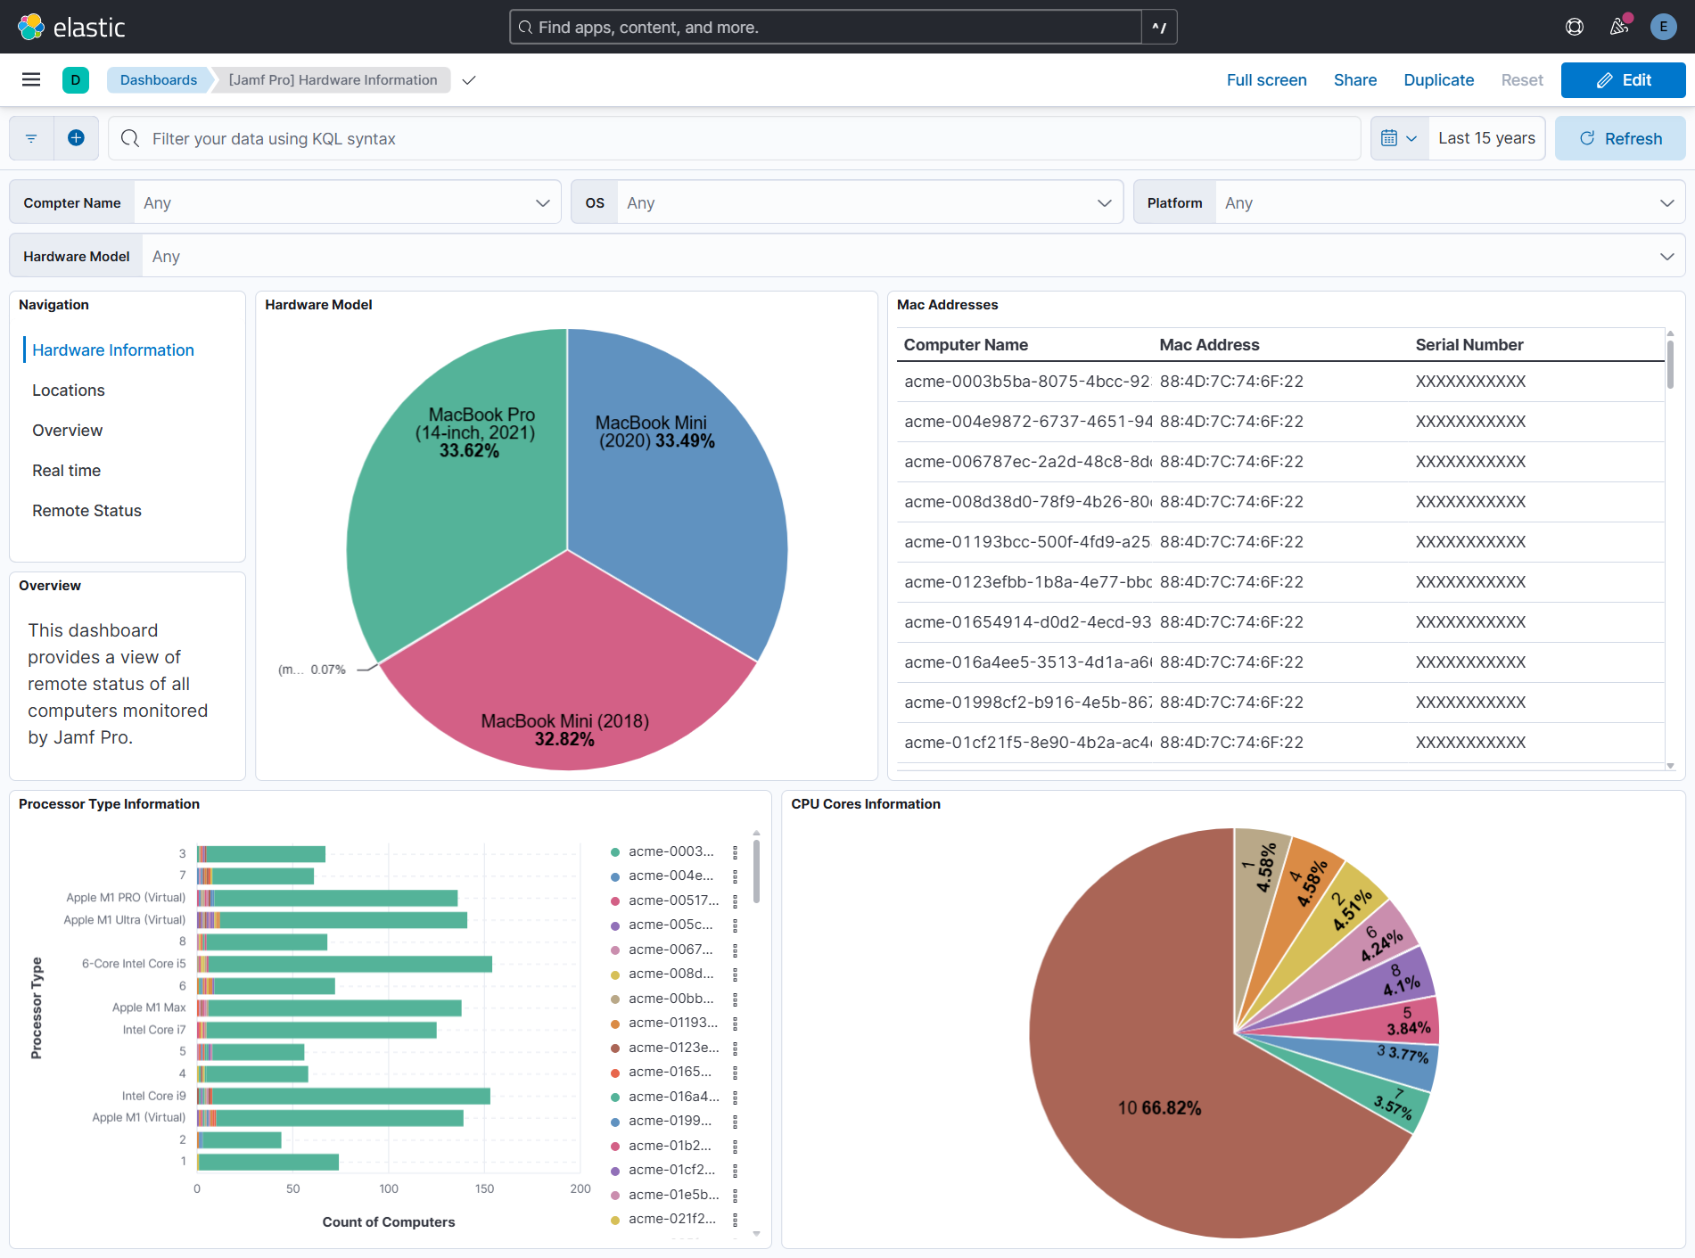Open the filter options menu icon

click(31, 138)
